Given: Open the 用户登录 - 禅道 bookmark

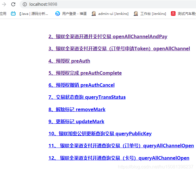Looking at the screenshot, I should pos(74,13).
